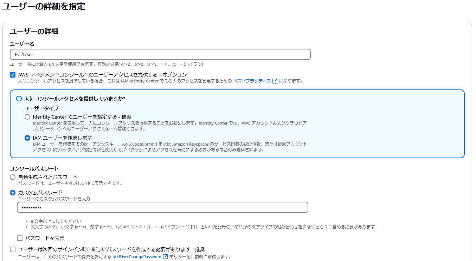Choose 自動生成されたパスワード radio option

pos(13,177)
